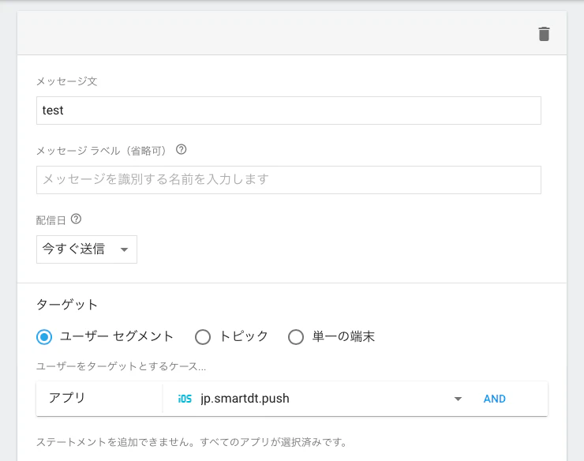Click the iOS app icon
584x461 pixels.
tap(185, 399)
